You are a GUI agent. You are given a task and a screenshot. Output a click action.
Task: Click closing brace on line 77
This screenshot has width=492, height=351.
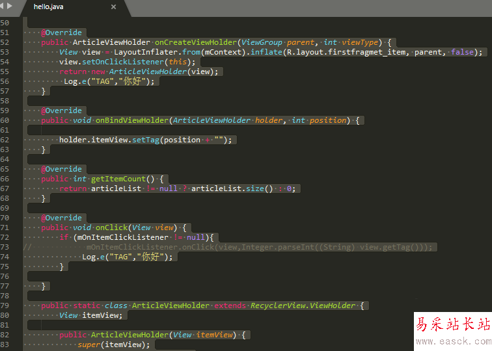coord(44,286)
